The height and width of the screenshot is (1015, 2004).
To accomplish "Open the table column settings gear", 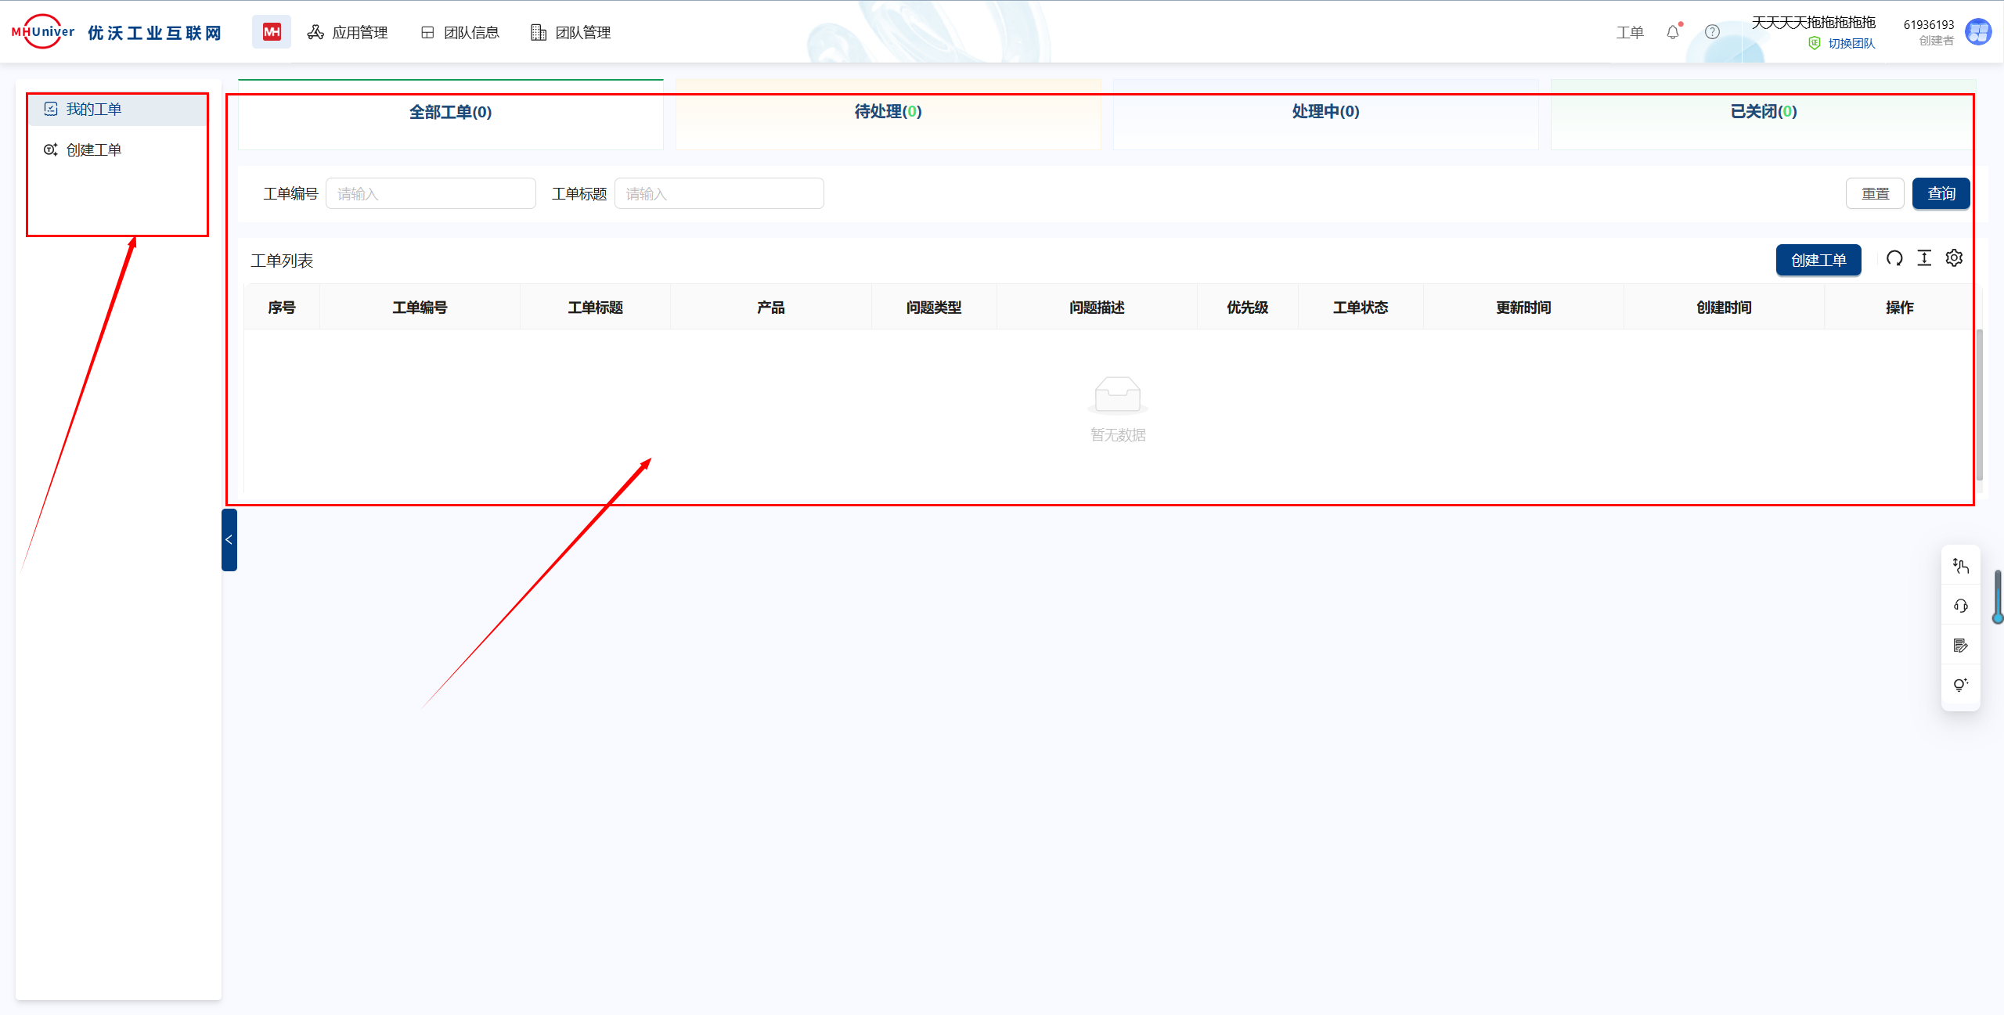I will click(1954, 258).
